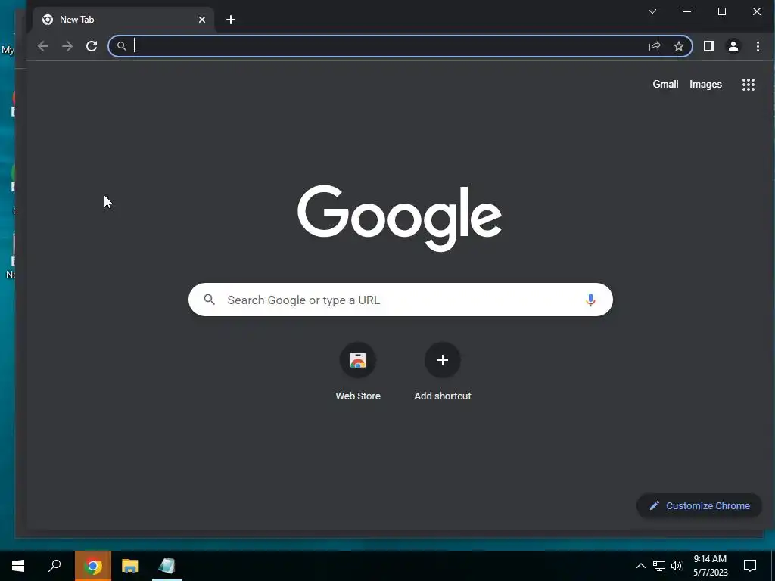Reload the page with the refresh icon
775x581 pixels.
(92, 46)
